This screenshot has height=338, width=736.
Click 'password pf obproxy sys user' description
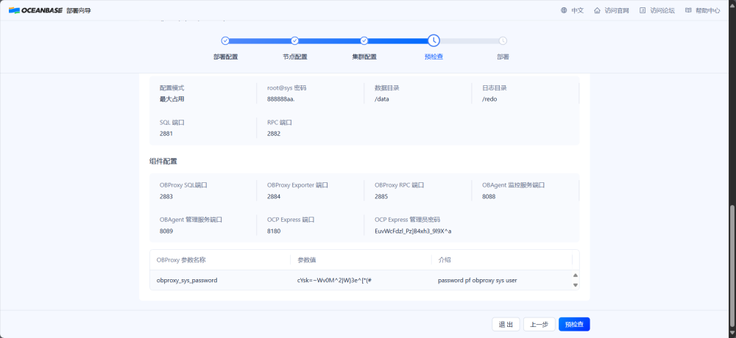point(478,281)
